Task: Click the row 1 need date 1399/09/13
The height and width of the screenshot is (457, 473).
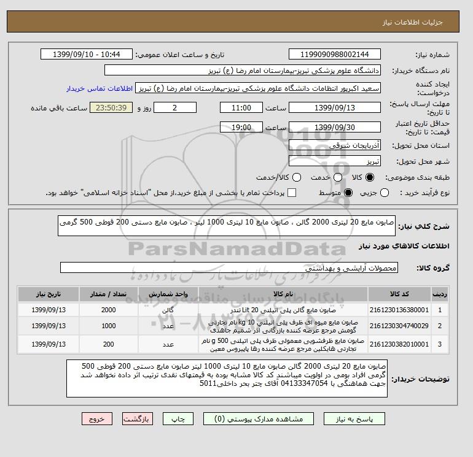Action: 49,310
